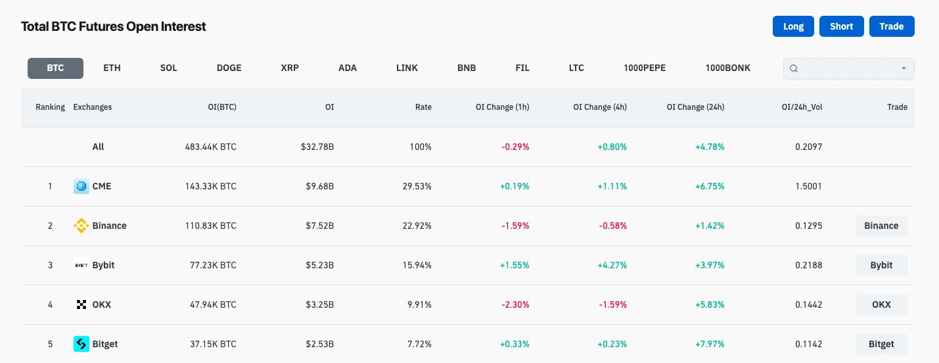Click the OKX logo icon
Screen dimensions: 939x363
[81, 304]
